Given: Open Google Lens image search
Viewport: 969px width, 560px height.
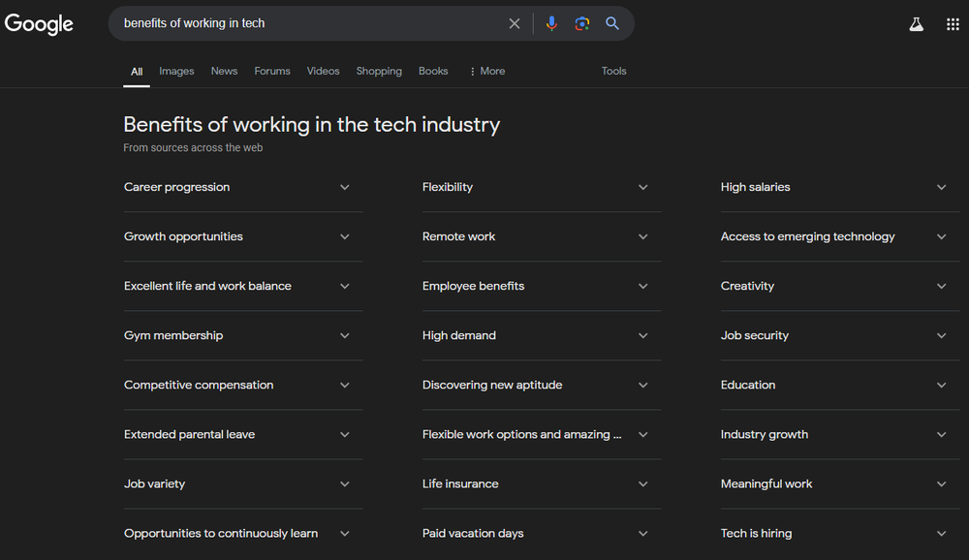Looking at the screenshot, I should pyautogui.click(x=581, y=22).
